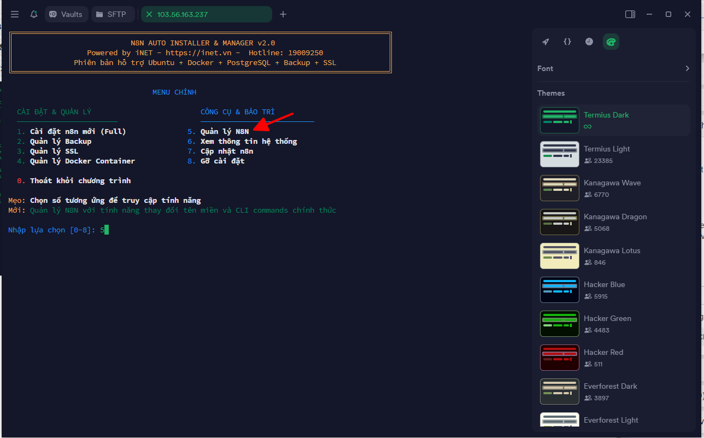Open the snippets code braces panel

[567, 42]
